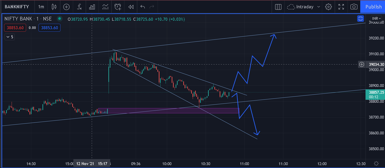Open the financials bar chart icon
The width and height of the screenshot is (385, 168).
click(92, 6)
